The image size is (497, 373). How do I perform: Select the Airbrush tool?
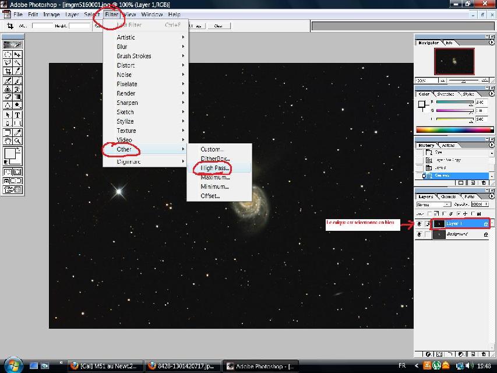[x=8, y=80]
